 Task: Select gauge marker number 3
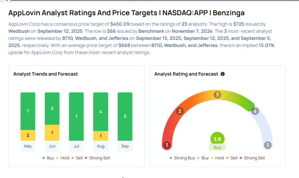click(217, 95)
